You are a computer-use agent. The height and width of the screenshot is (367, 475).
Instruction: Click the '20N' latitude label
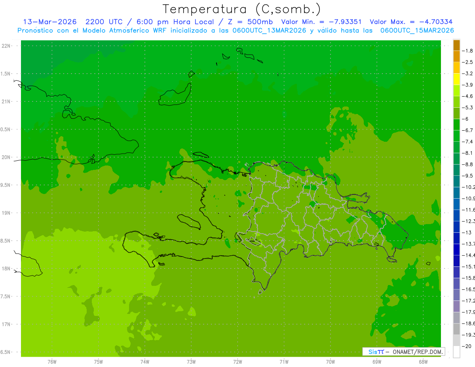[7, 157]
